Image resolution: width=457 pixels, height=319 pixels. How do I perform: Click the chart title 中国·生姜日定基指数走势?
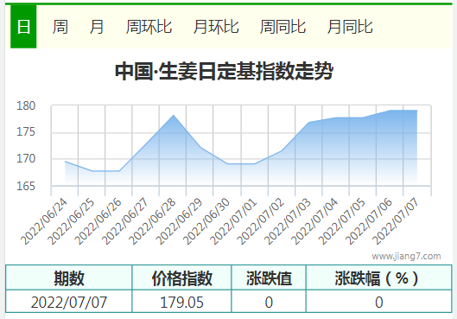[224, 71]
